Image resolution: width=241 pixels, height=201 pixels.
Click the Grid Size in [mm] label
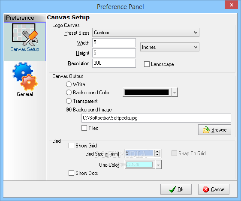[102, 154]
